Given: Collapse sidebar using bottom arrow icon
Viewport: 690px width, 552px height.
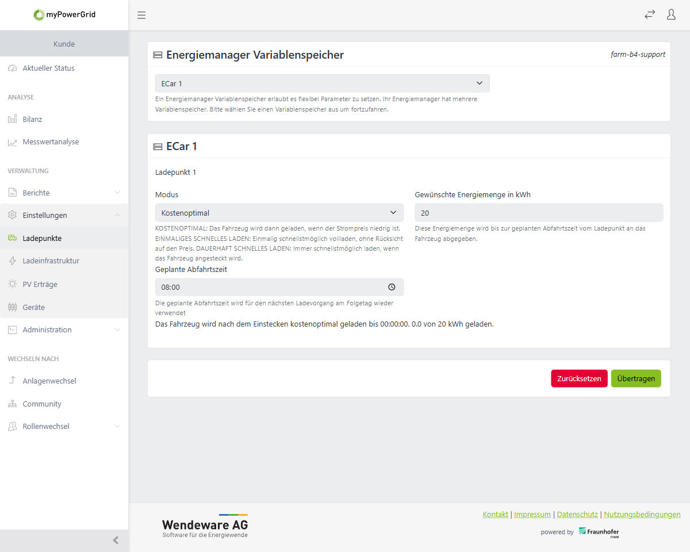Looking at the screenshot, I should pos(116,540).
